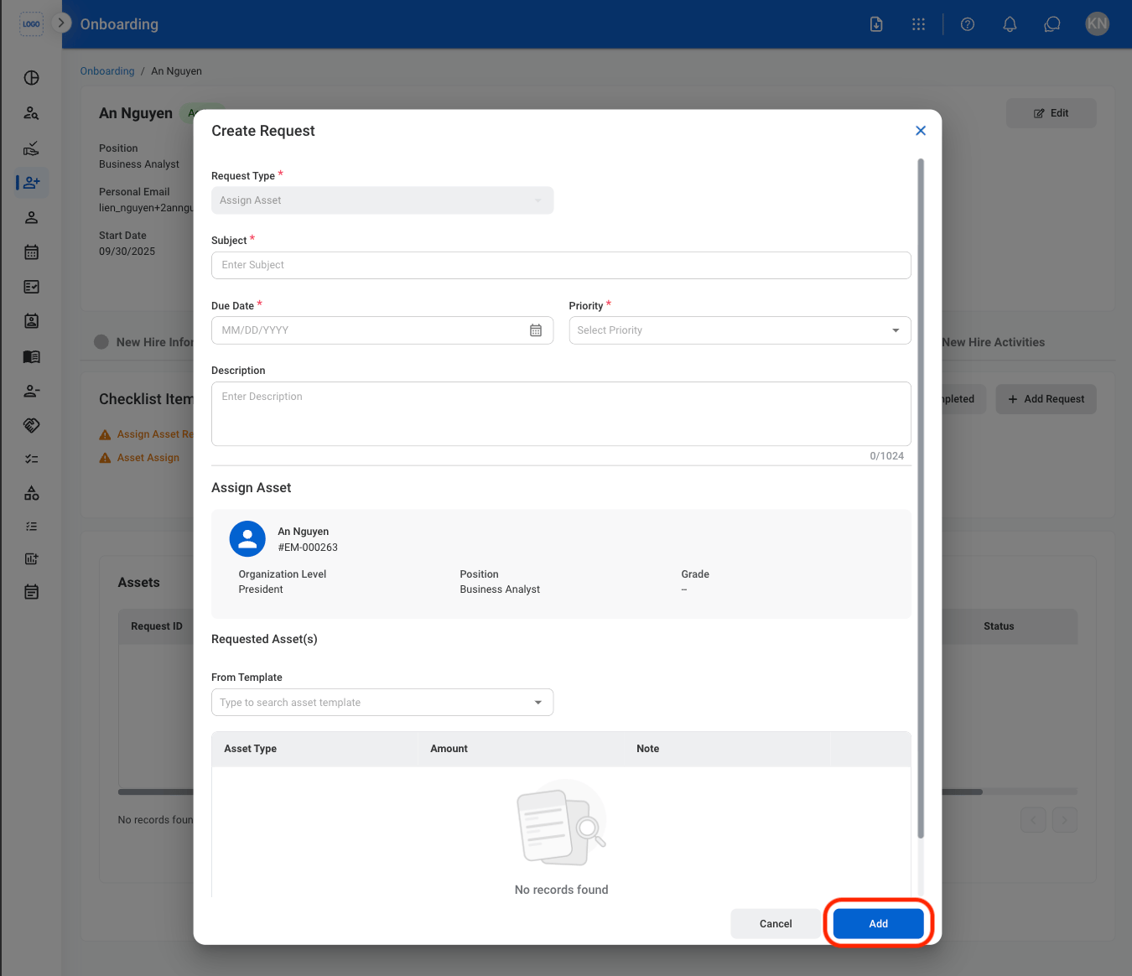The height and width of the screenshot is (976, 1132).
Task: Open the asset template search dropdown
Action: coord(382,703)
